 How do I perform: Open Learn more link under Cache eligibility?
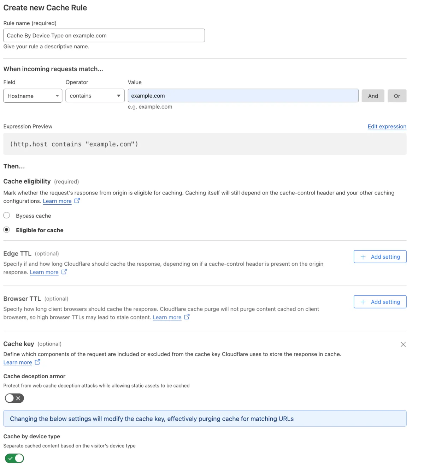pyautogui.click(x=57, y=201)
